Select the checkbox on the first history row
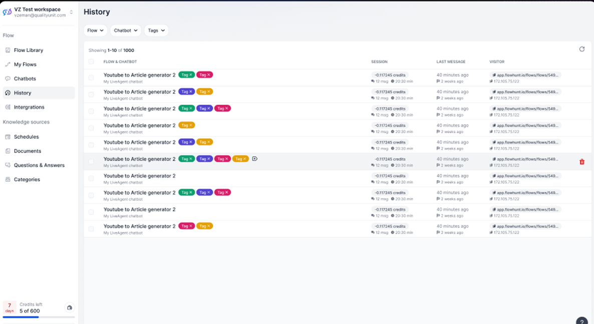594x324 pixels. [91, 78]
